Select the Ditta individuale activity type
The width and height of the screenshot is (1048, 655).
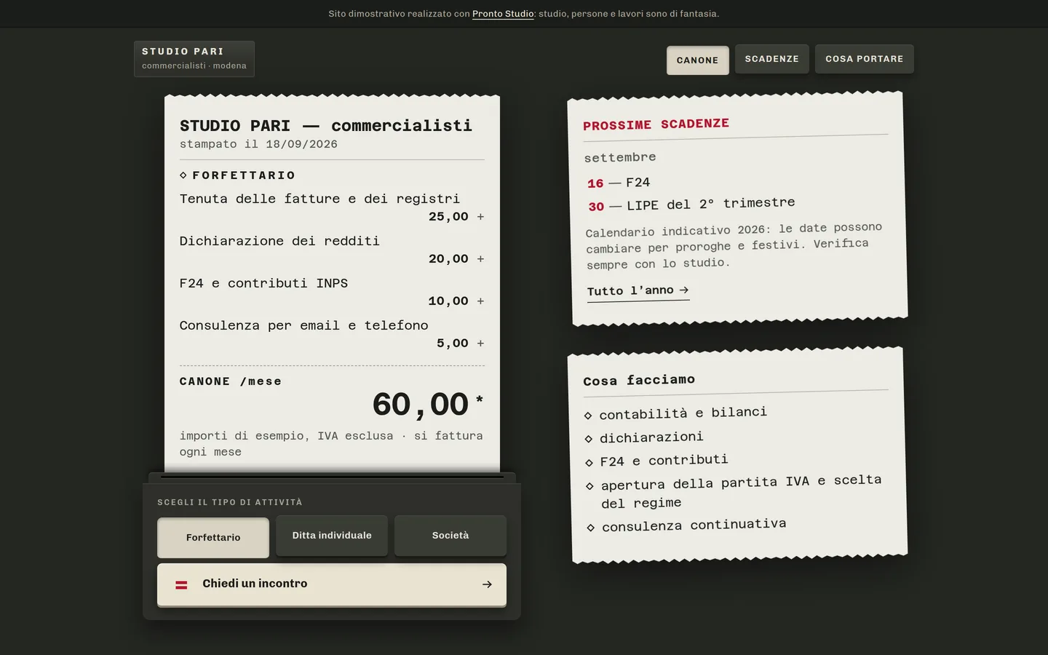[332, 536]
